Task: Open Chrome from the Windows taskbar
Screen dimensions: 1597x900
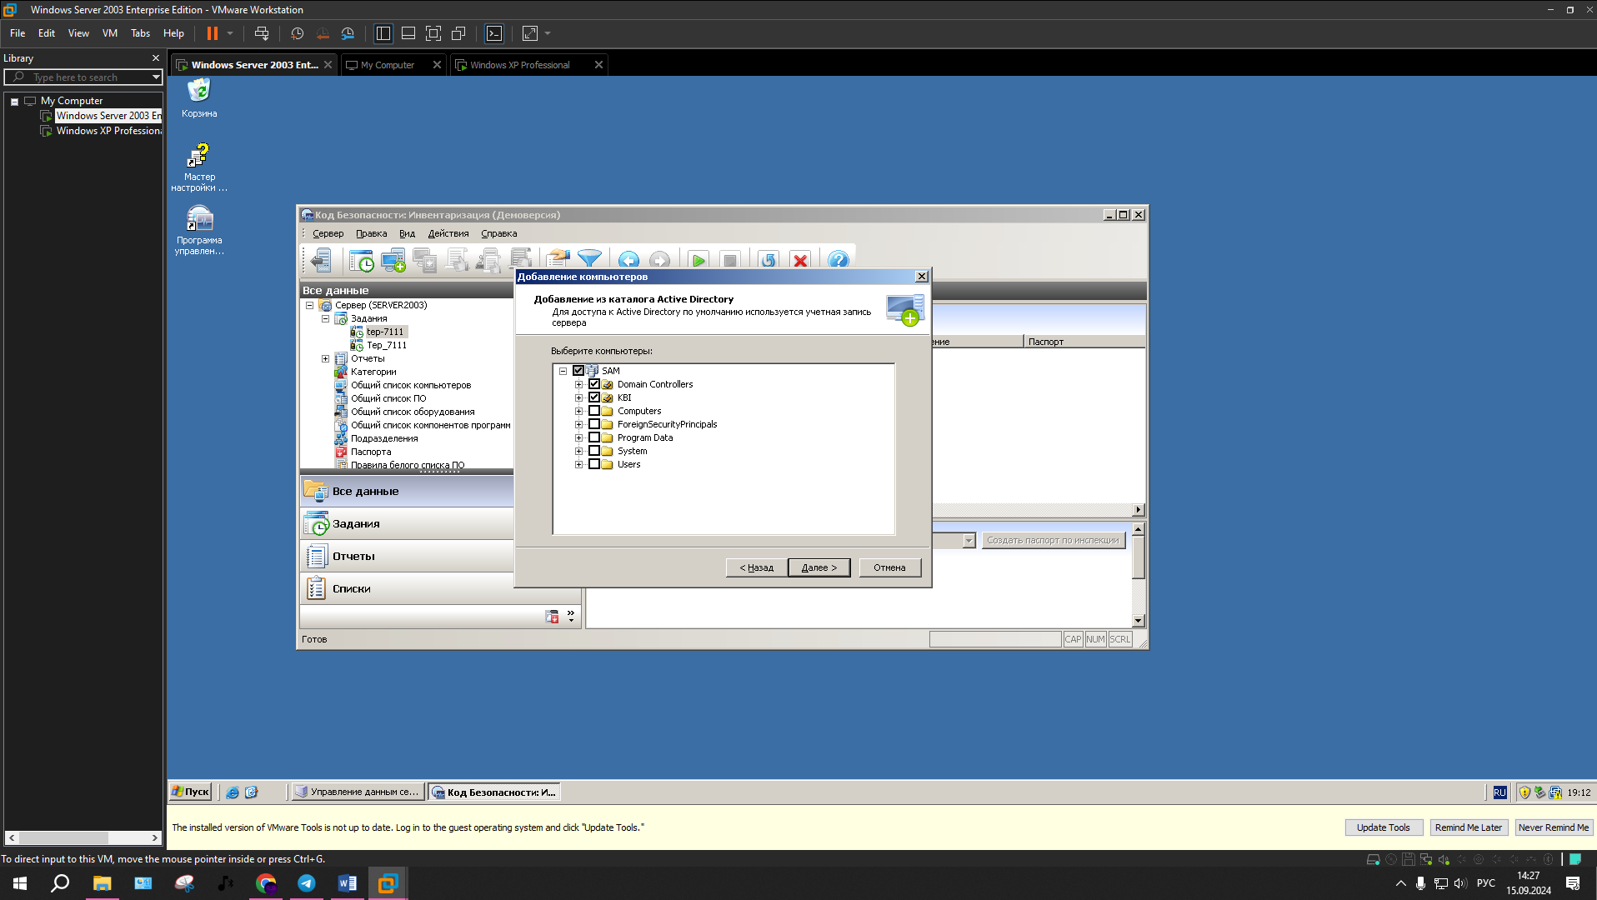Action: coord(266,883)
